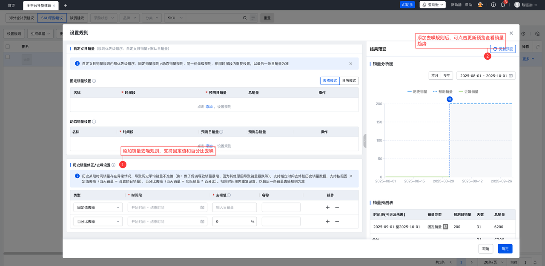Screen dimensions: 545x266
Task: Select the 今年 range toggle
Action: point(447,75)
